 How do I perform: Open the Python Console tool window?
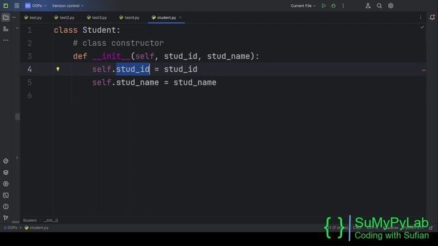pyautogui.click(x=5, y=161)
